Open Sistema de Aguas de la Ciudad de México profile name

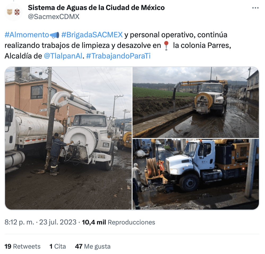[96, 8]
